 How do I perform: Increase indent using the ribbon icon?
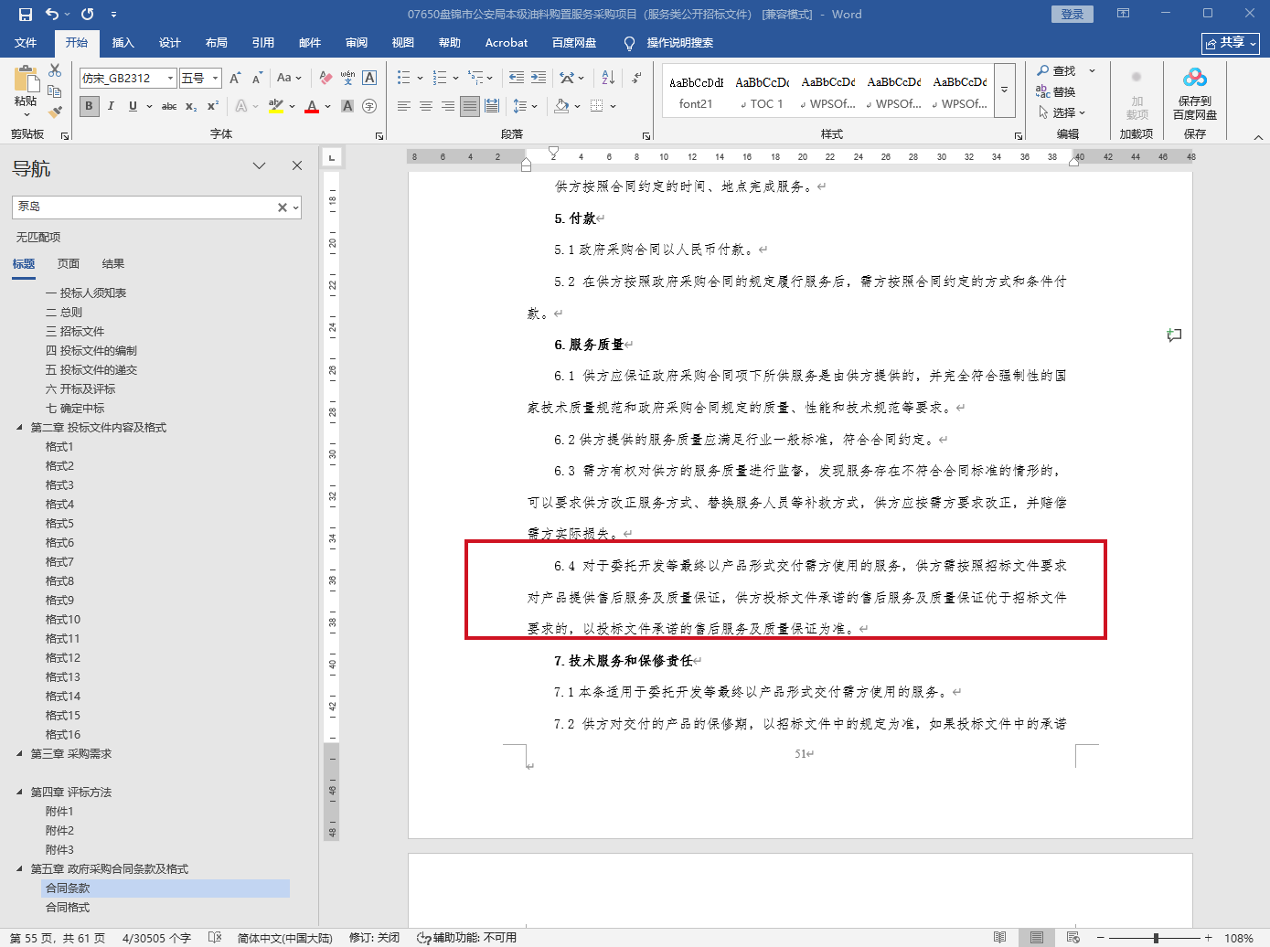[x=539, y=78]
